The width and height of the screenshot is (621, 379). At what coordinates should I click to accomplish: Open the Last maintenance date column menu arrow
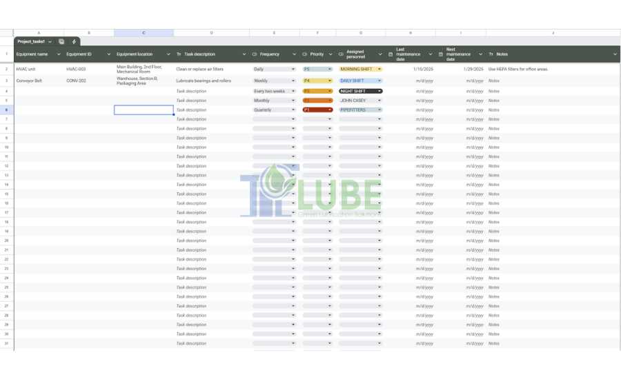pyautogui.click(x=431, y=54)
